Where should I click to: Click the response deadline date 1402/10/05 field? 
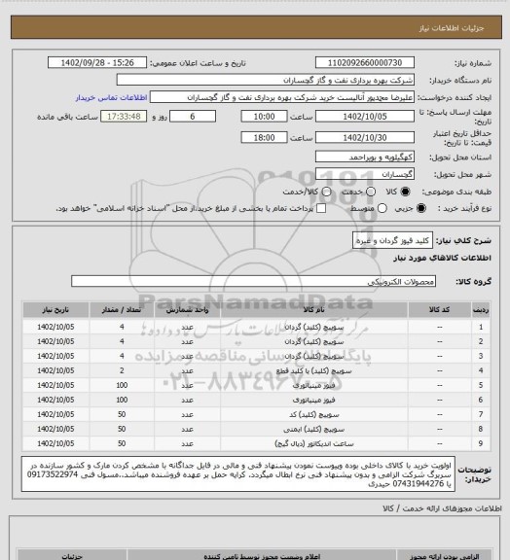[x=365, y=117]
